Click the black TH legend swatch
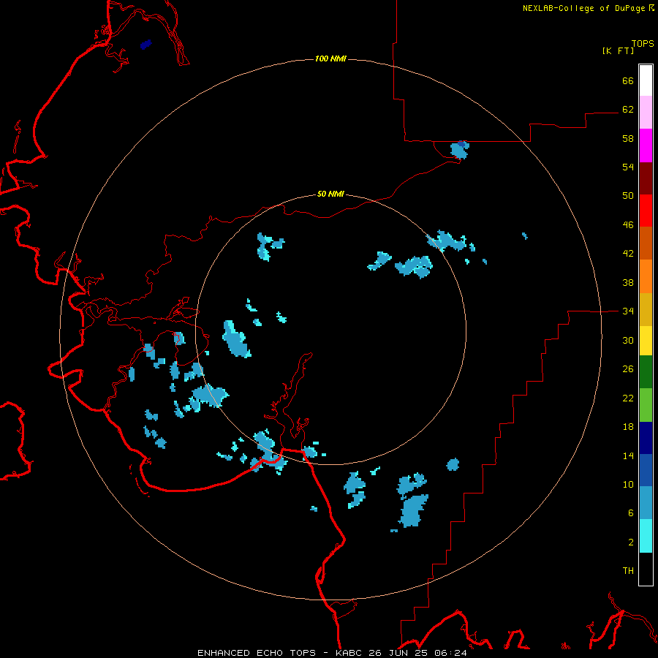The width and height of the screenshot is (658, 658). click(646, 569)
